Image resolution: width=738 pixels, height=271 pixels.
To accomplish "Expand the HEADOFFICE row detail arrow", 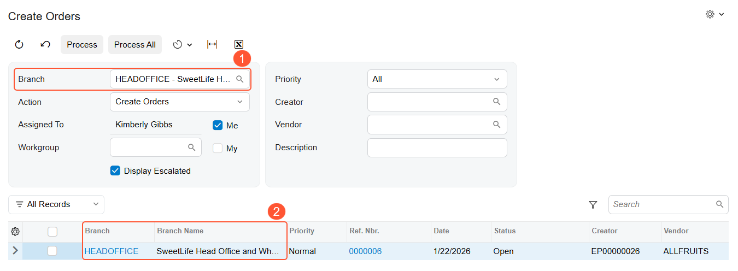I will 15,251.
